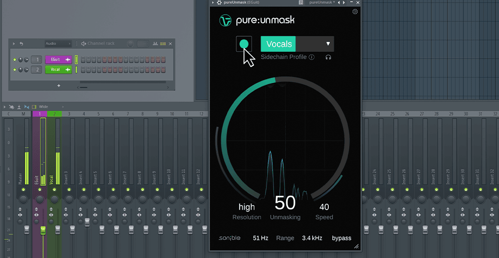Click the sonible logo link

point(229,238)
